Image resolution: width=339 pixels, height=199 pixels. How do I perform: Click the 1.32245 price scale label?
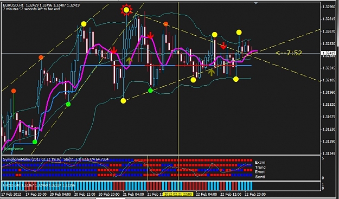point(329,68)
